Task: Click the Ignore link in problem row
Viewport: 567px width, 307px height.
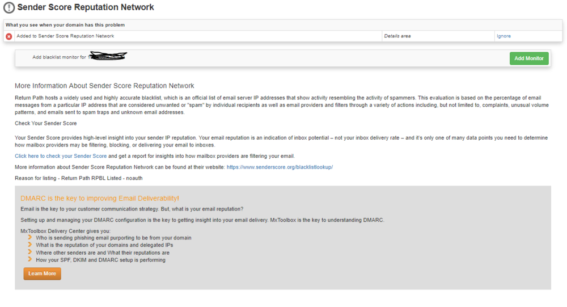Action: click(x=503, y=36)
